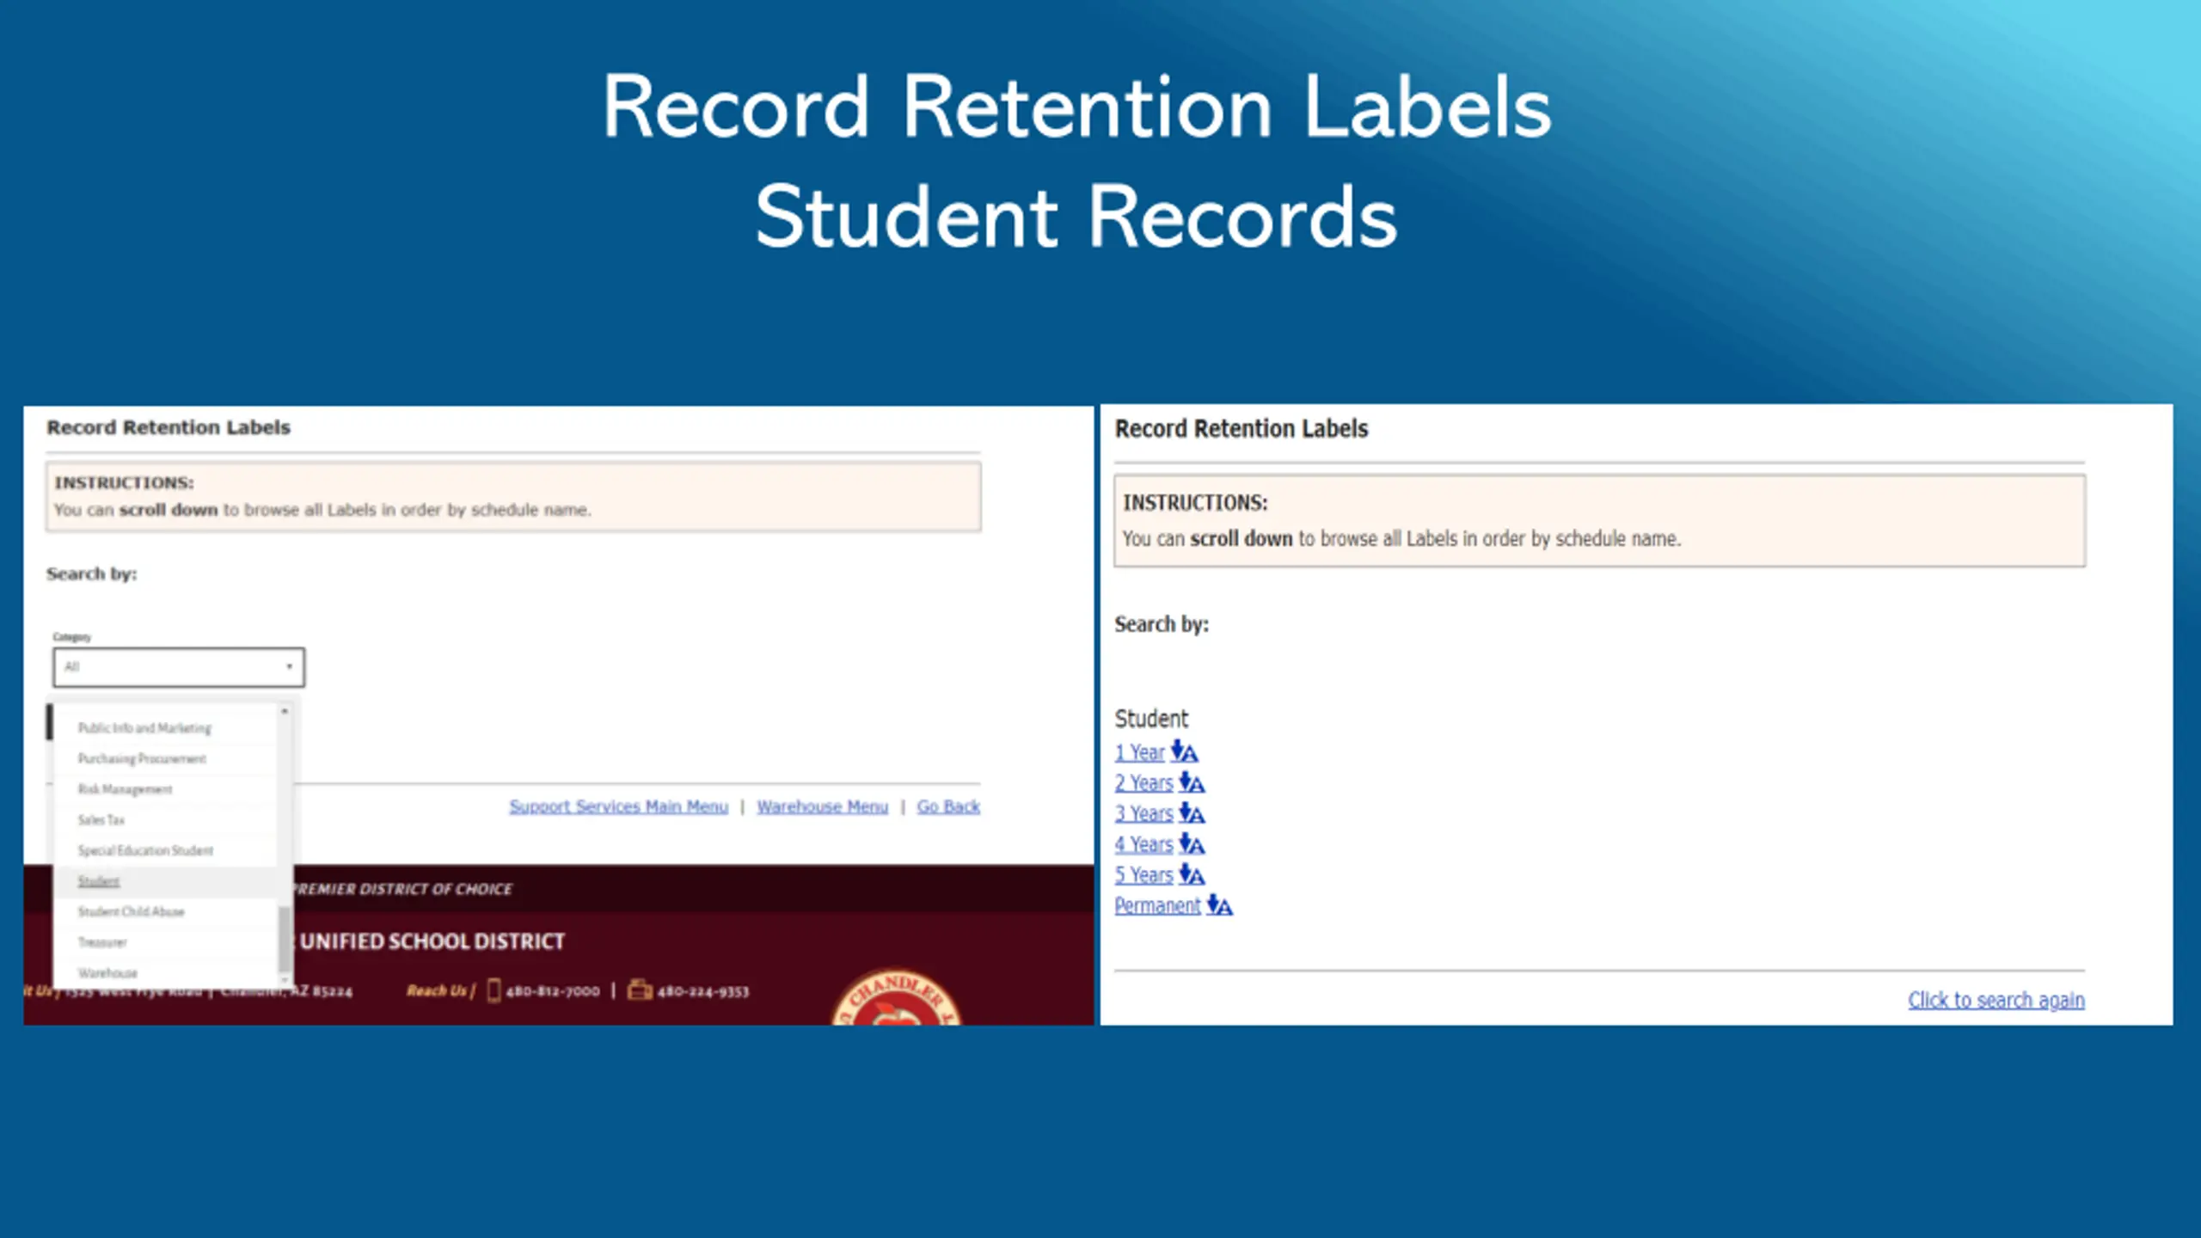
Task: Click the 'Click to search again' link
Action: click(x=1996, y=1000)
